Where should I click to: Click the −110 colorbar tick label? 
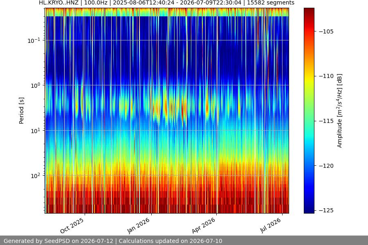tap(326, 76)
